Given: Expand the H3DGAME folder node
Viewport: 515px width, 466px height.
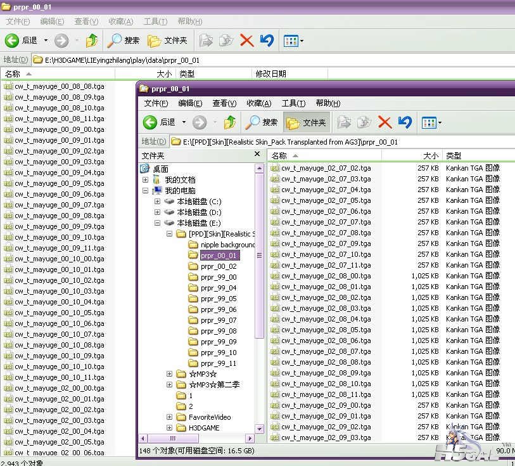Looking at the screenshot, I should click(x=170, y=427).
